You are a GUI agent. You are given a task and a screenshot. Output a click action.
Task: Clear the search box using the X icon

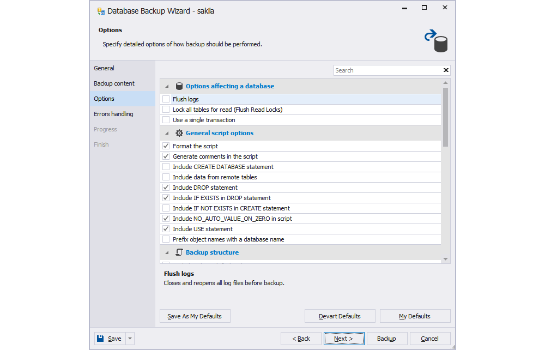[x=446, y=70]
